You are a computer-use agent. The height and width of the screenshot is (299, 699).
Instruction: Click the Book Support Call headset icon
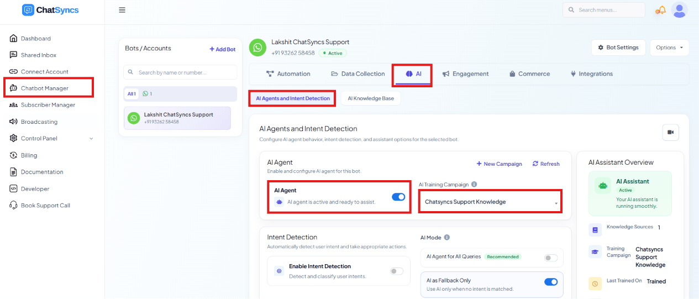click(13, 205)
